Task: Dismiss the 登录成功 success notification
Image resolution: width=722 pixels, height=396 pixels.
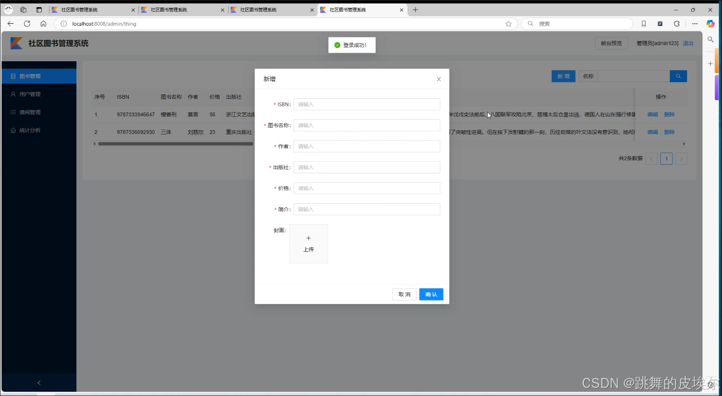Action: [x=352, y=45]
